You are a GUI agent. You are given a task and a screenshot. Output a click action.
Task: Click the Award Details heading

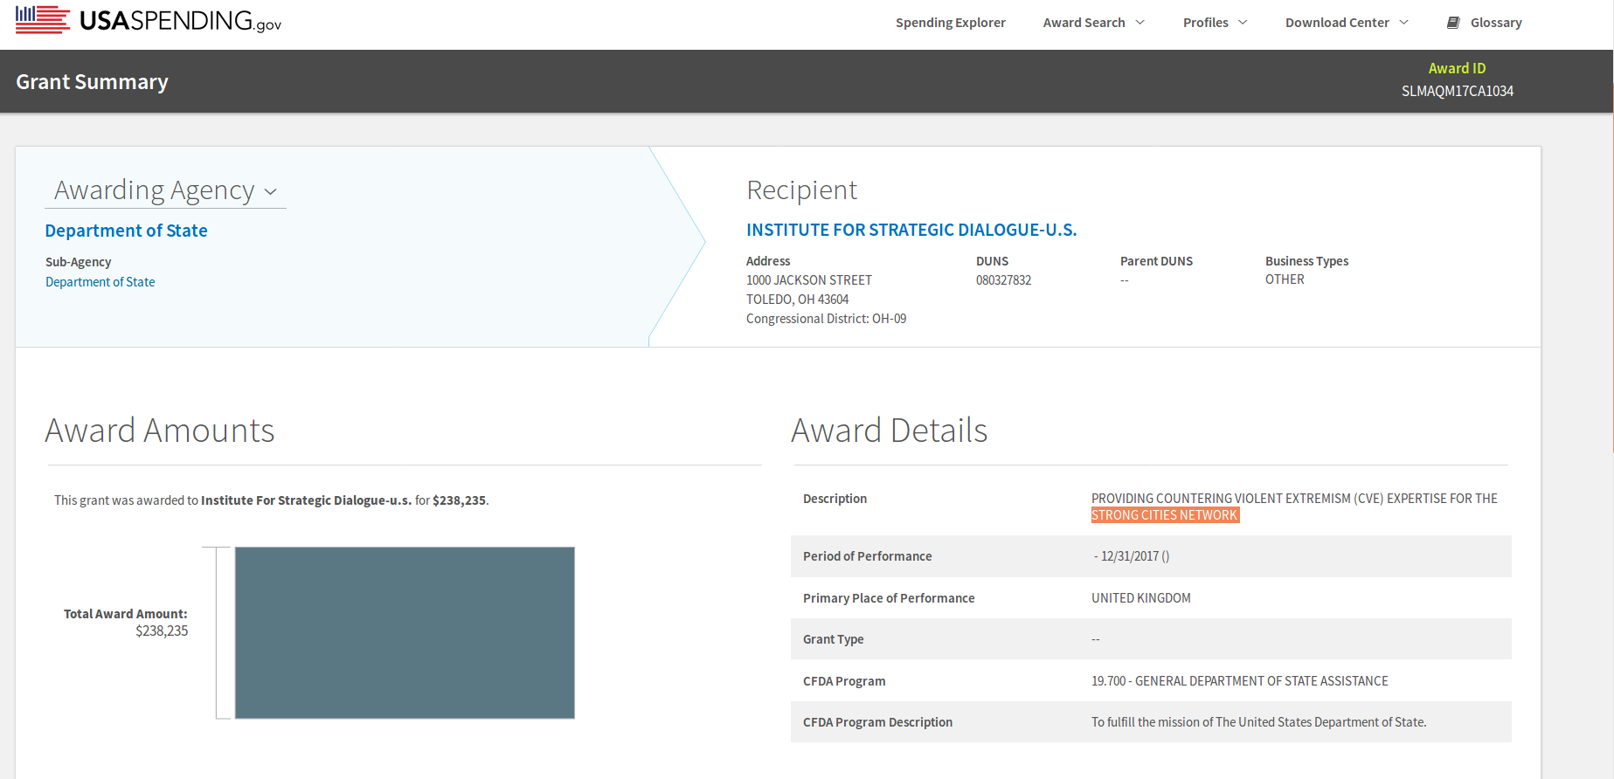[x=889, y=431]
